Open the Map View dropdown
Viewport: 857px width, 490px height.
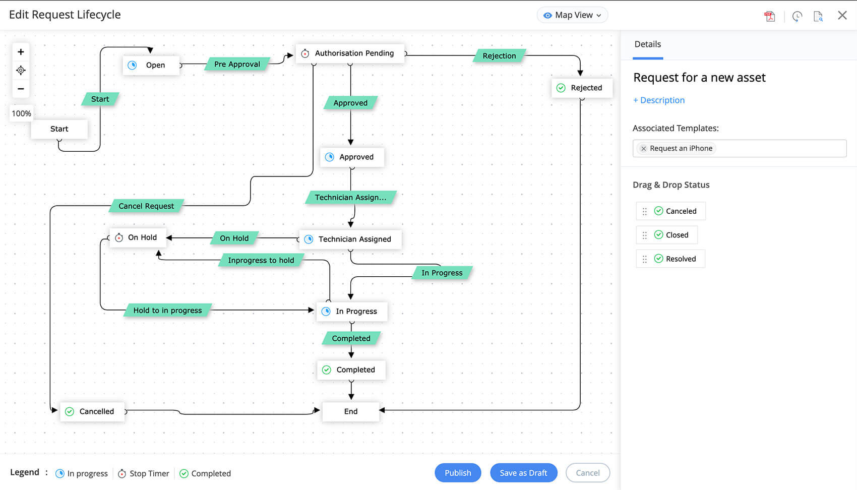click(572, 15)
